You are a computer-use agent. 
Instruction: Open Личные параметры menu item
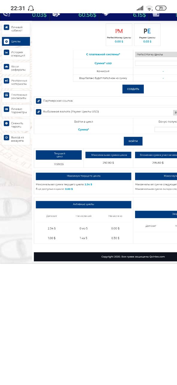16,110
